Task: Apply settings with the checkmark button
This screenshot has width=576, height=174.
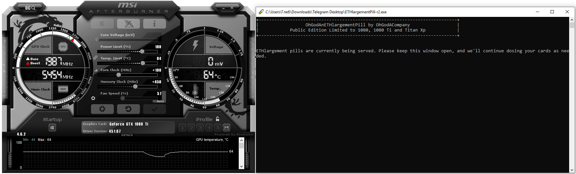Action: click(154, 109)
